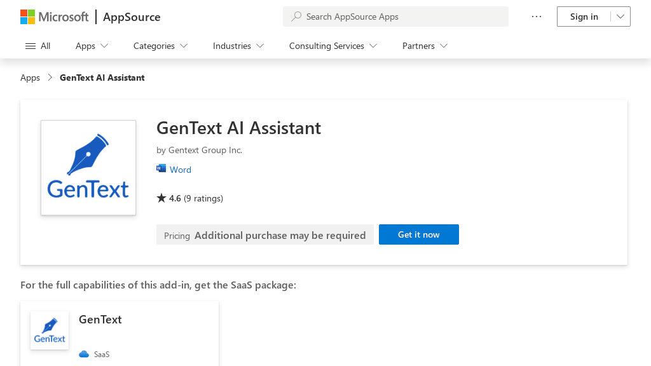
Task: Click the Get it now button
Action: point(418,234)
